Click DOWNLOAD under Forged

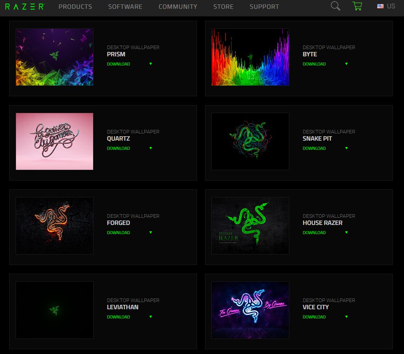[x=118, y=233]
